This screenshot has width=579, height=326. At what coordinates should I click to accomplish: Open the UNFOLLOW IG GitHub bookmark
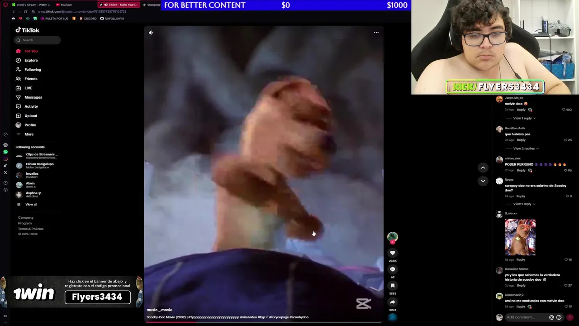pos(112,19)
